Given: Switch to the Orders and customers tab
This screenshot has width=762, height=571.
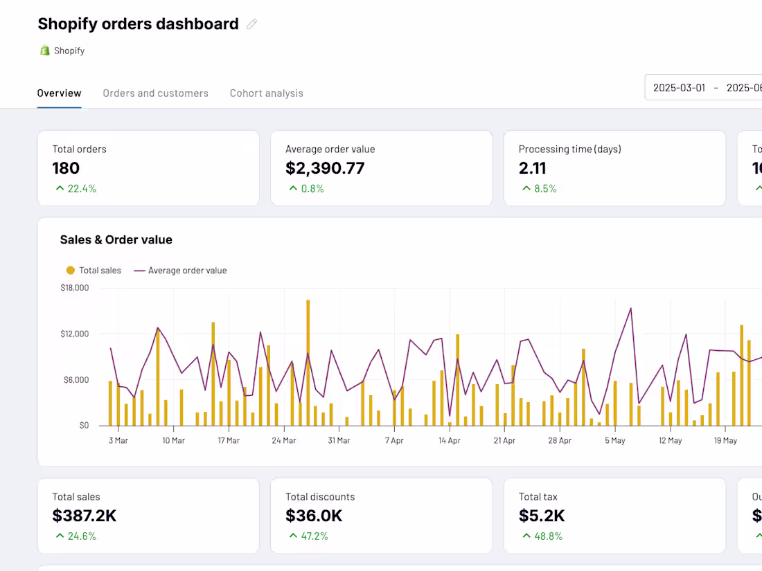Looking at the screenshot, I should pyautogui.click(x=155, y=93).
